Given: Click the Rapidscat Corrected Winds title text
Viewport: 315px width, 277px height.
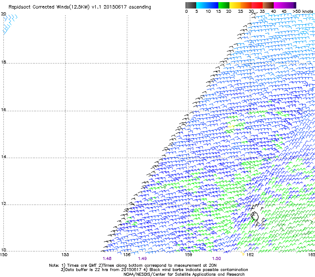Looking at the screenshot, I should (80, 7).
